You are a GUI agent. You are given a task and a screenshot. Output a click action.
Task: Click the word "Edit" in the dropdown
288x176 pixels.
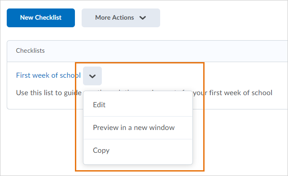(x=99, y=105)
